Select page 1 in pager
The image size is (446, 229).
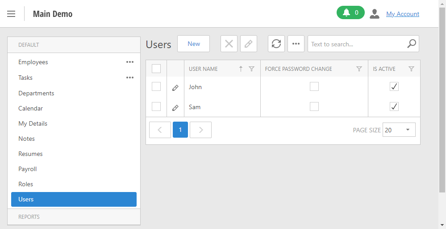coord(180,130)
